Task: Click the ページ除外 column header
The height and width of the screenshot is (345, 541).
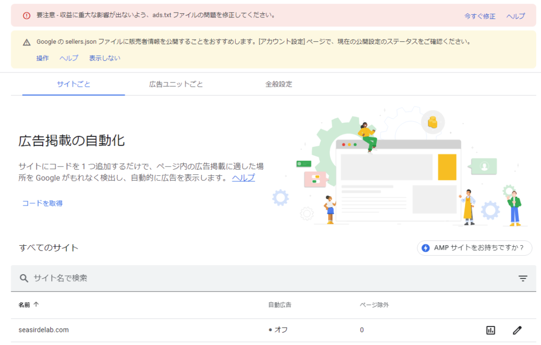Action: tap(374, 305)
